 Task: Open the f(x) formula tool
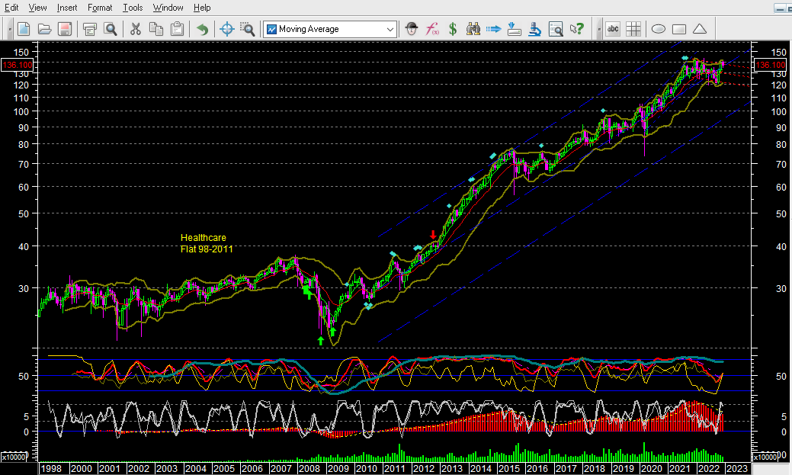click(433, 29)
